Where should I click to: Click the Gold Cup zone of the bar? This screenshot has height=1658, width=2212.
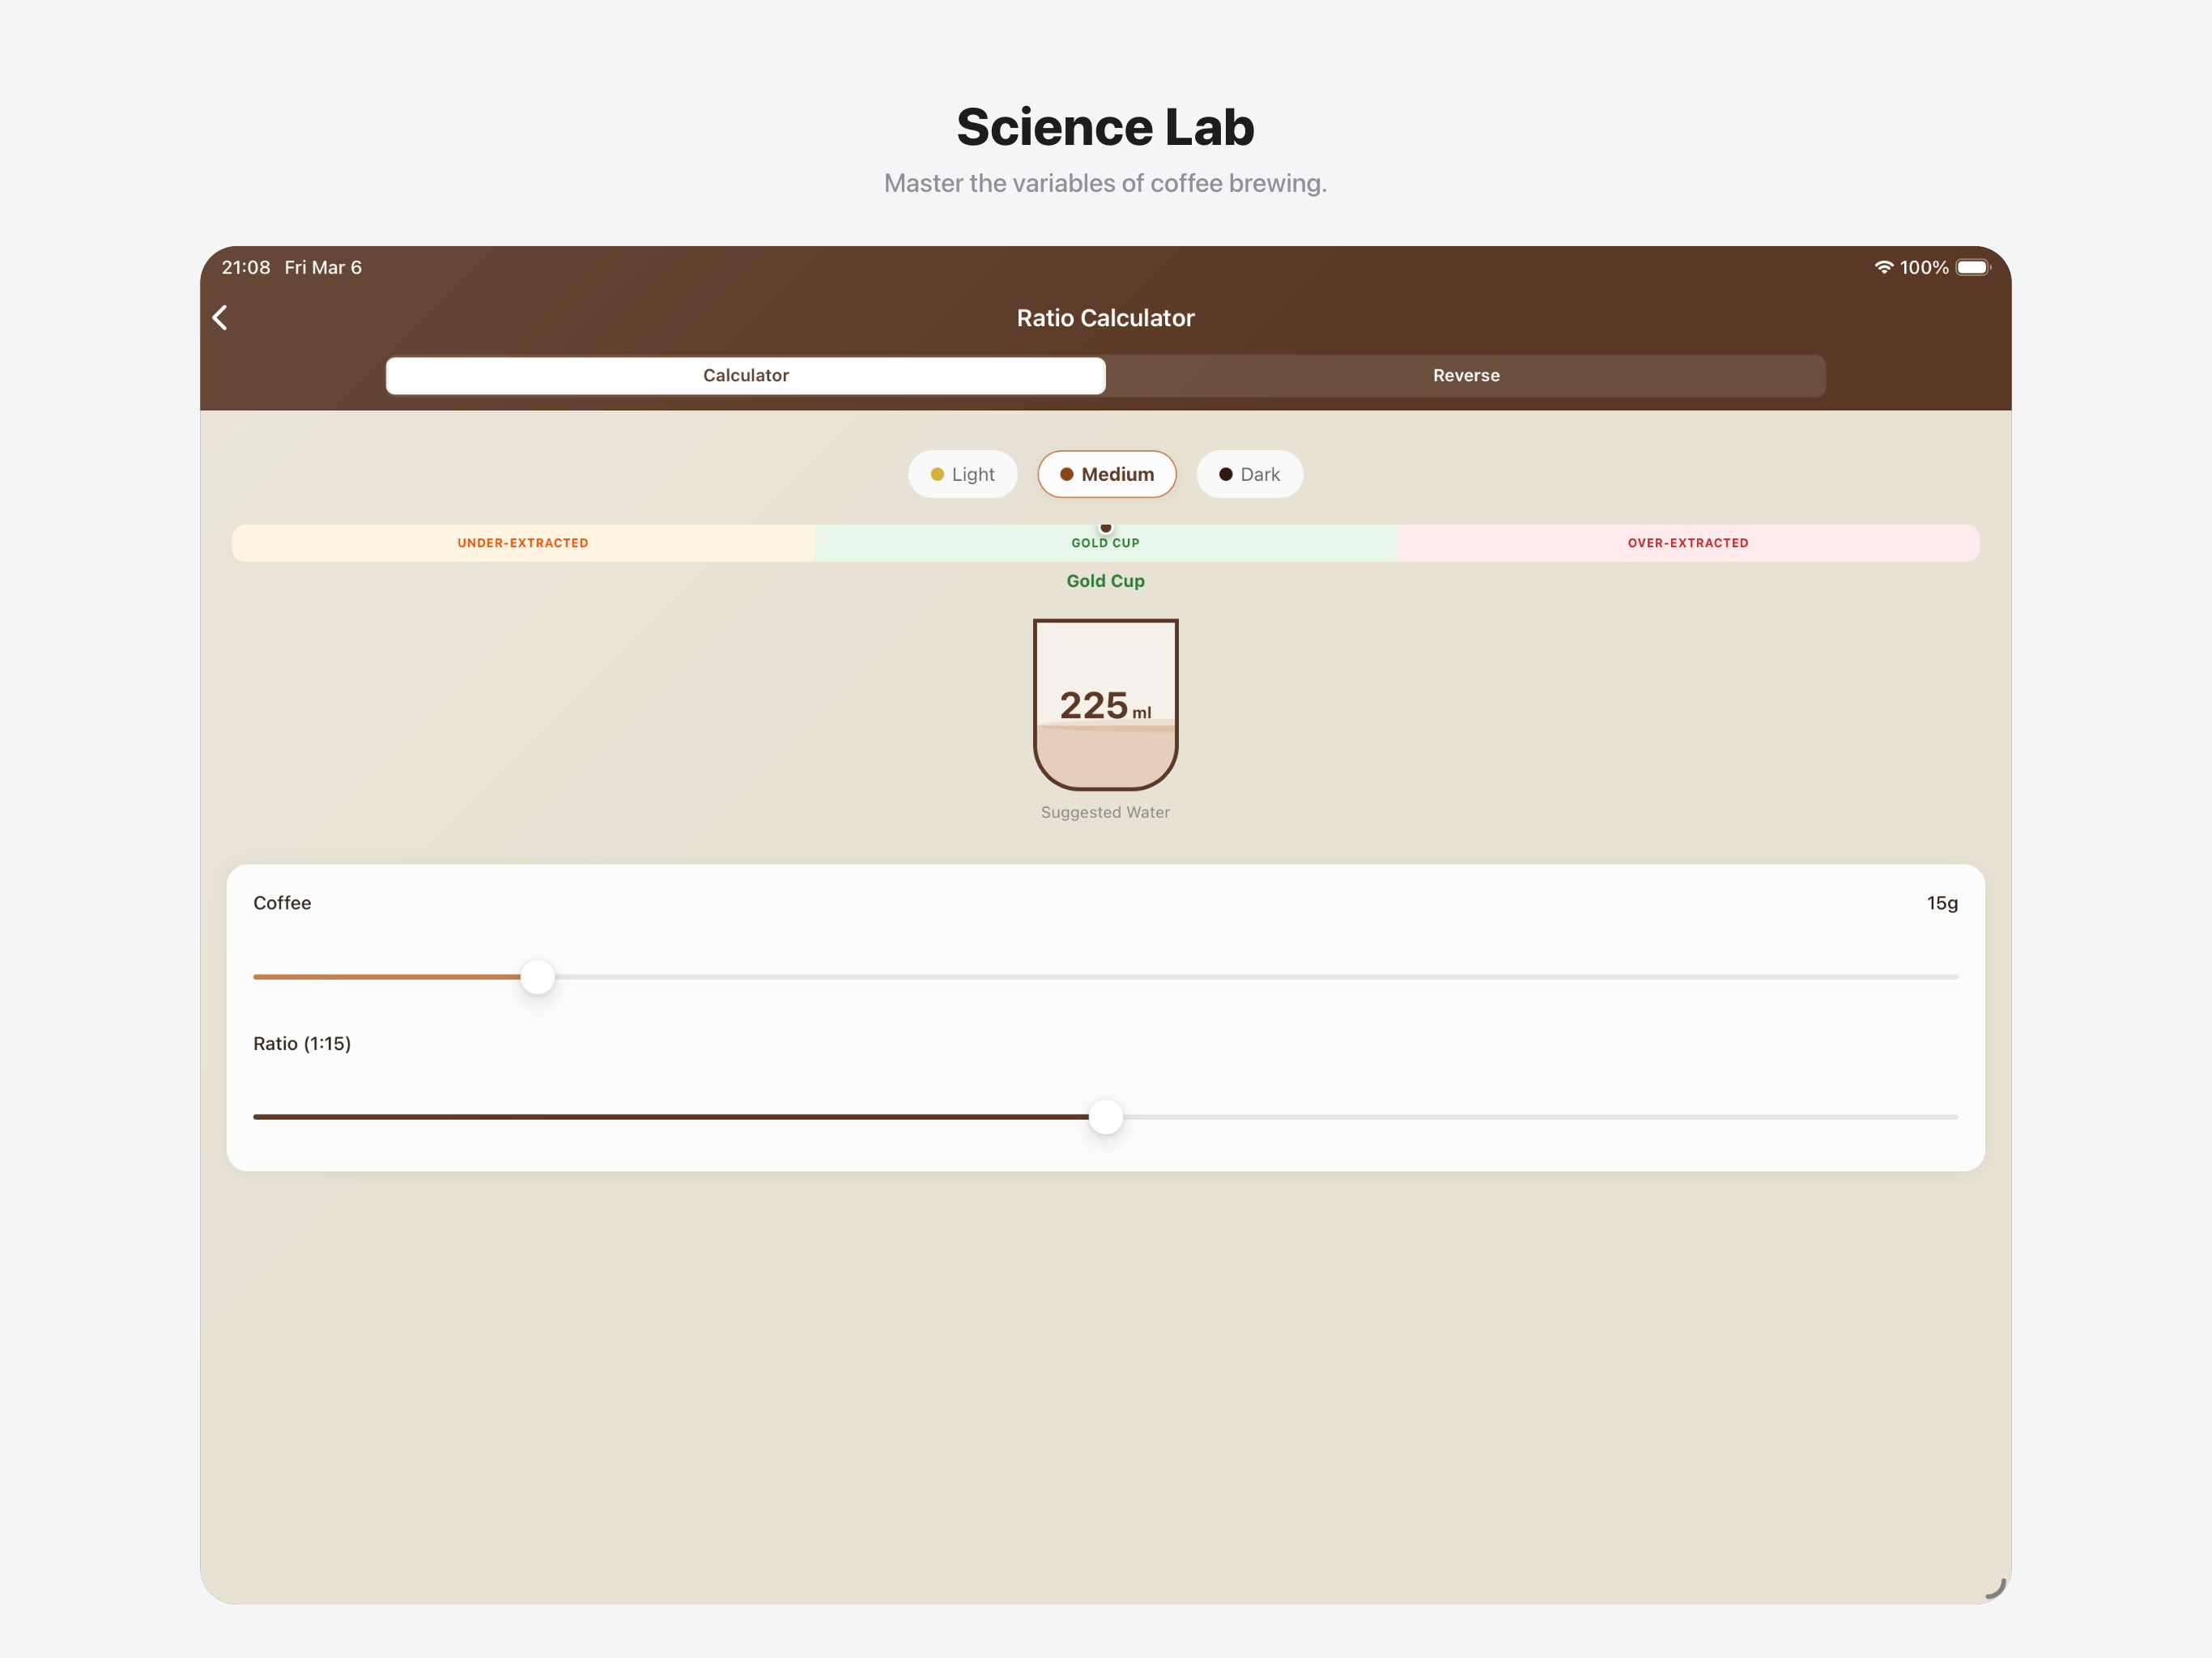tap(1105, 543)
